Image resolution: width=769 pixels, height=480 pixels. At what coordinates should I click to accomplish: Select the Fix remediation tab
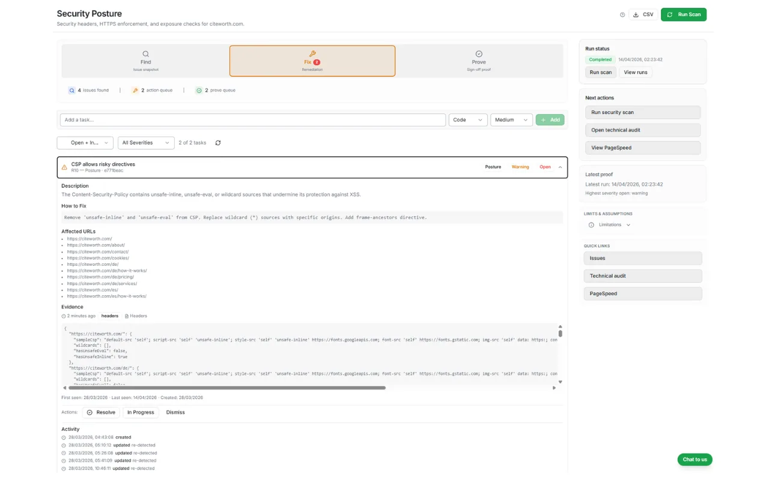pos(312,61)
